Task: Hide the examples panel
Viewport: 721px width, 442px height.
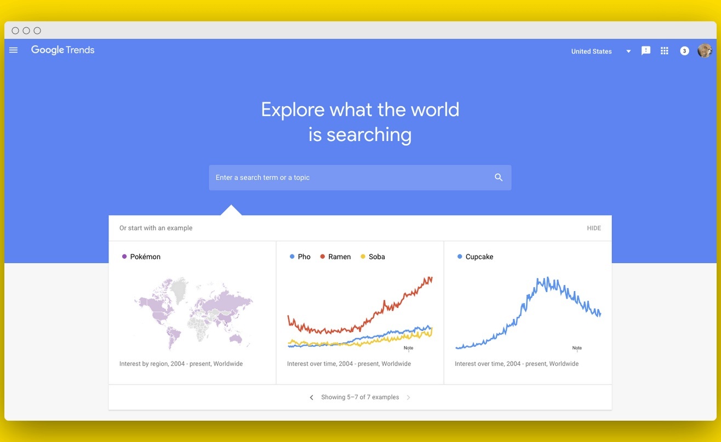Action: pyautogui.click(x=594, y=228)
